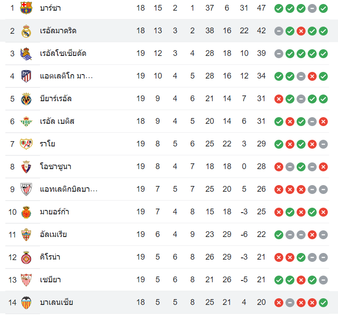338x316 pixels.
Task: Click the Rayo Vallecano crest icon
Action: click(x=26, y=144)
